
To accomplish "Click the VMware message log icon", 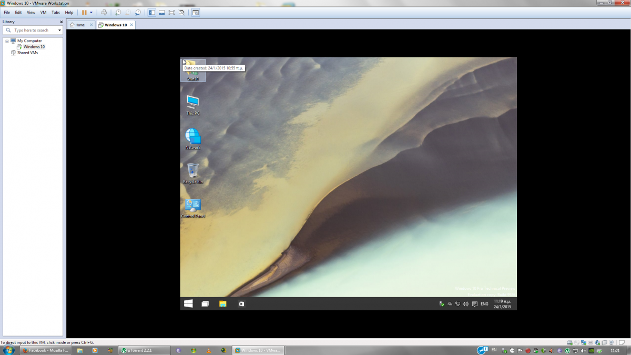I will pos(622,342).
